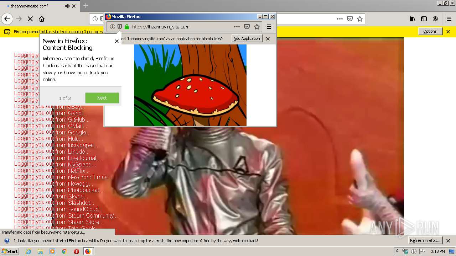Image resolution: width=456 pixels, height=256 pixels.
Task: Click the mushroom image in popup
Action: click(190, 85)
